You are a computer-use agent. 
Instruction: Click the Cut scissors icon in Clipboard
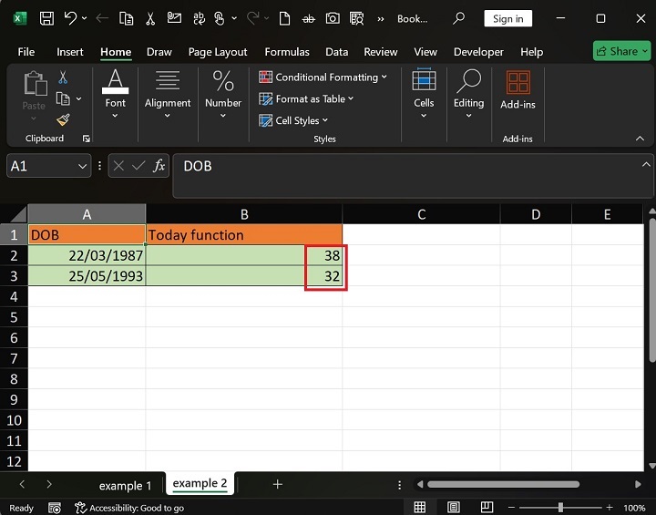(x=63, y=78)
